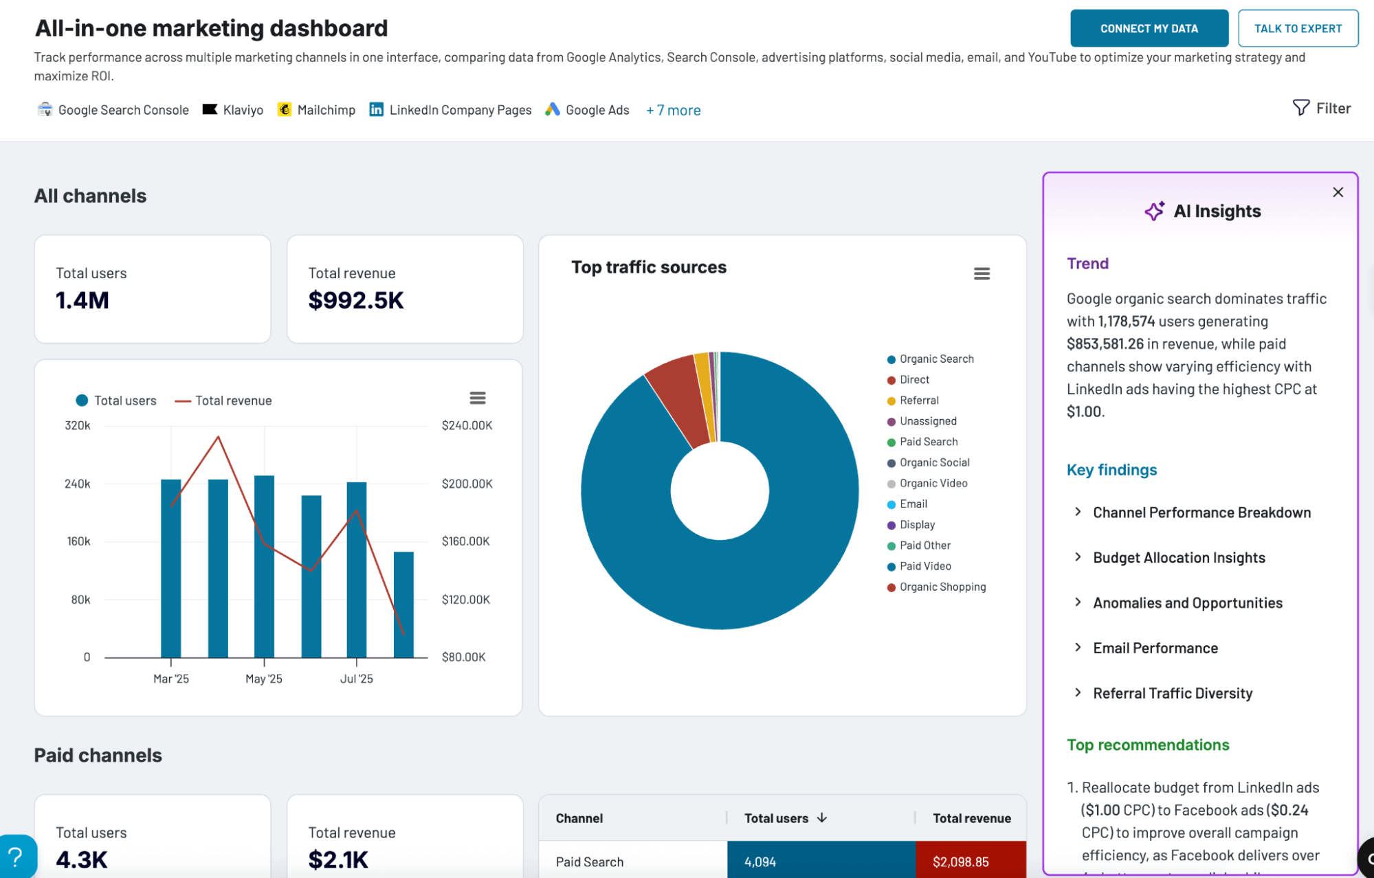
Task: Click the Direct legend color dot
Action: tap(890, 379)
